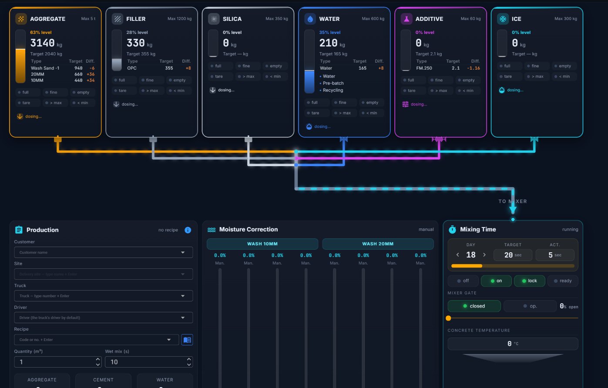
Task: Click the mixer gate opening slider
Action: [x=513, y=318]
